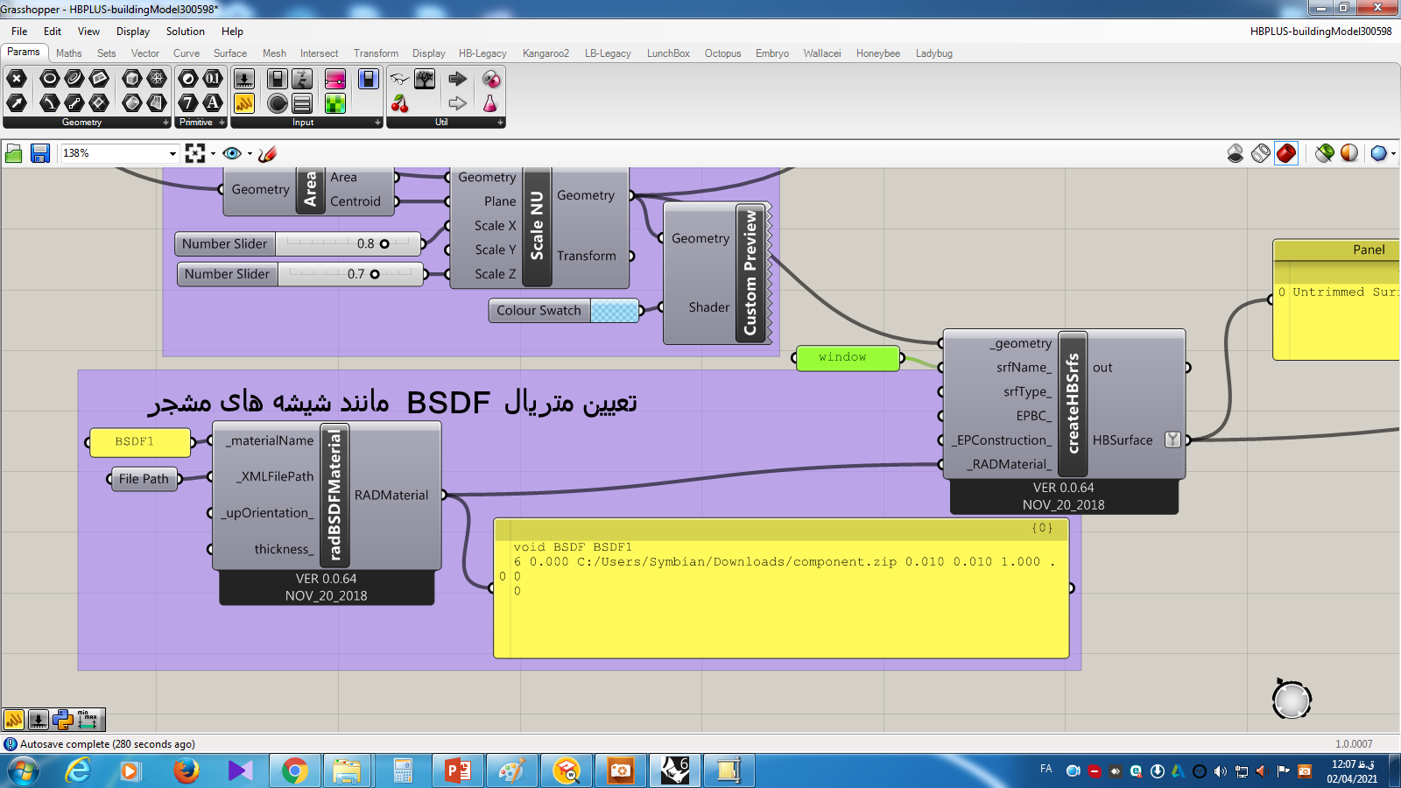Disable preview with No Preview button

pyautogui.click(x=1236, y=153)
